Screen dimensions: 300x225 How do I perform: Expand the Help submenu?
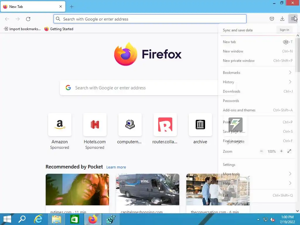[257, 183]
